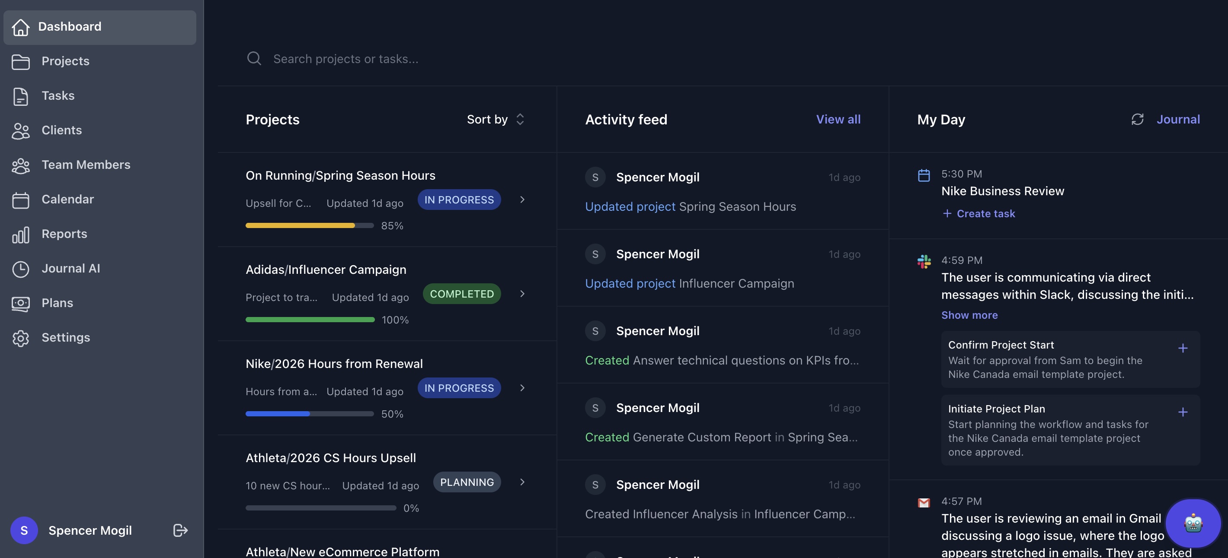Open the robot chat assistant button

(x=1193, y=523)
